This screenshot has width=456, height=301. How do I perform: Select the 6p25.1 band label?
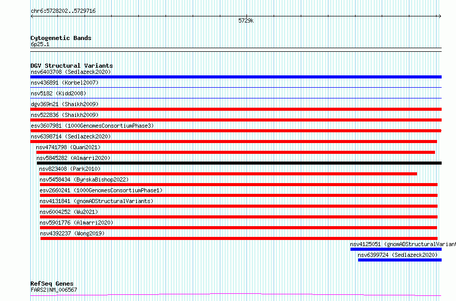click(x=40, y=44)
